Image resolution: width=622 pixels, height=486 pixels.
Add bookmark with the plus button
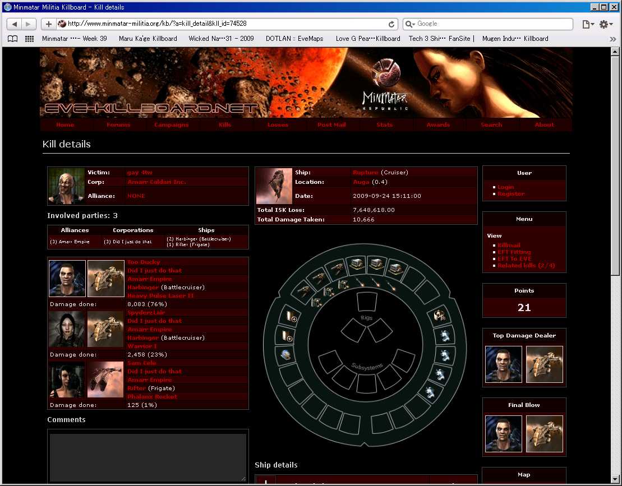pos(48,24)
